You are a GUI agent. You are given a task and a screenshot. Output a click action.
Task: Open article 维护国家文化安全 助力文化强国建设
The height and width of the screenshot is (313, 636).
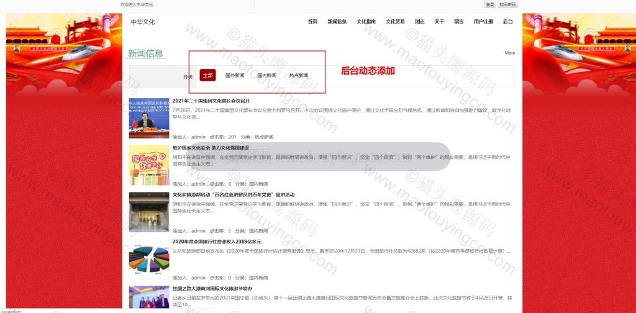tap(211, 148)
